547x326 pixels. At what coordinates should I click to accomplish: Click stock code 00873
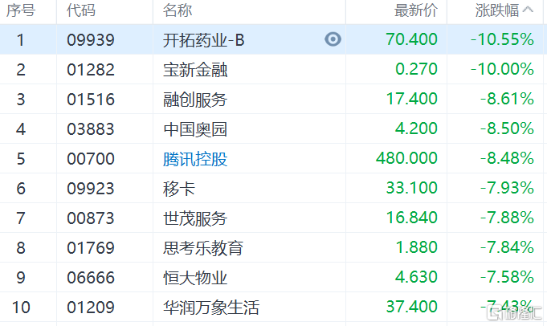tap(91, 218)
